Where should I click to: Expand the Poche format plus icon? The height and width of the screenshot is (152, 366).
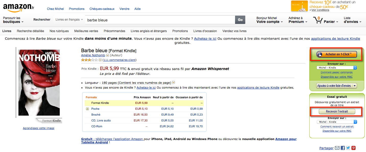click(x=87, y=109)
